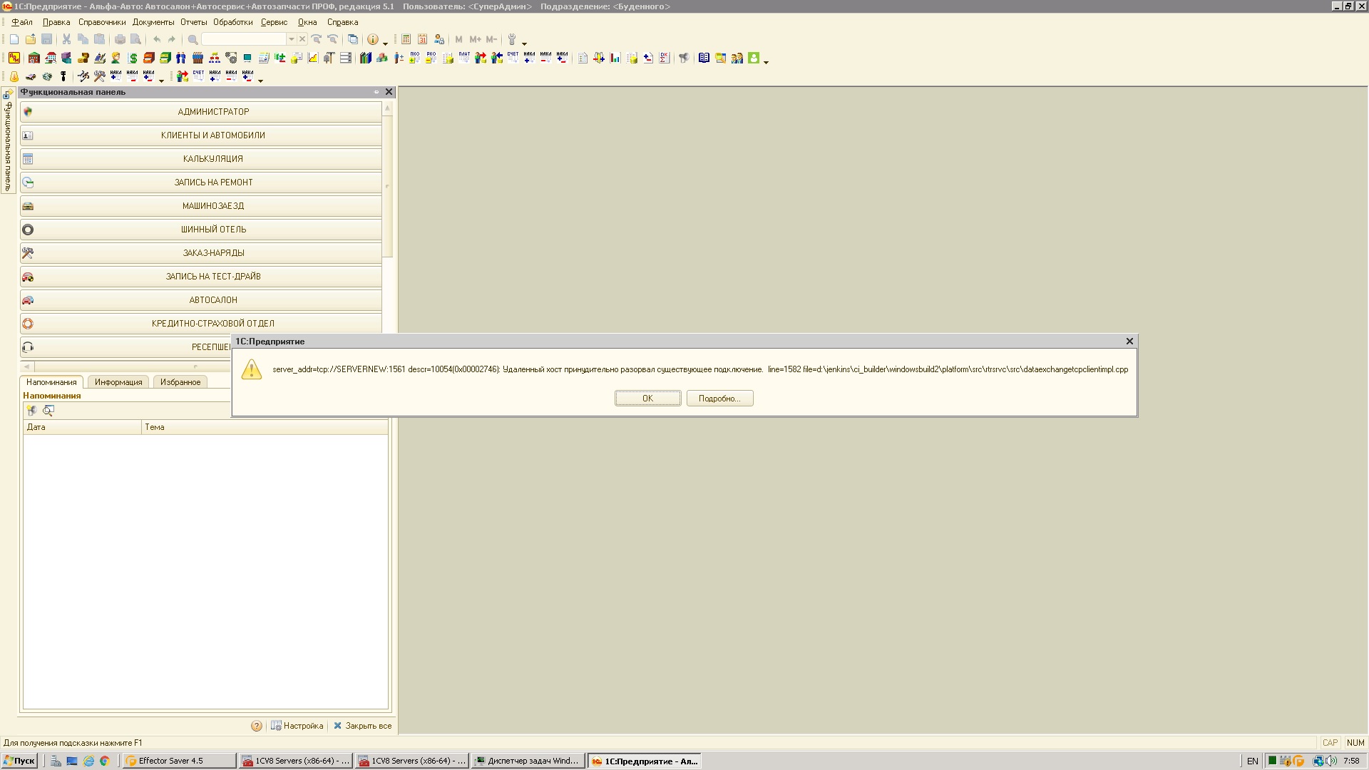
Task: Click the search text field in toolbar
Action: pyautogui.click(x=244, y=39)
